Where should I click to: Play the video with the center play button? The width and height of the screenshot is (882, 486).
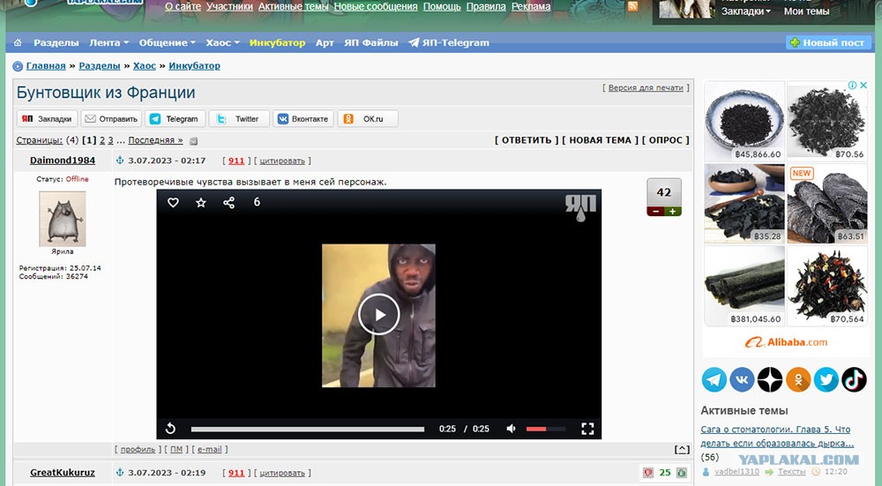coord(378,314)
